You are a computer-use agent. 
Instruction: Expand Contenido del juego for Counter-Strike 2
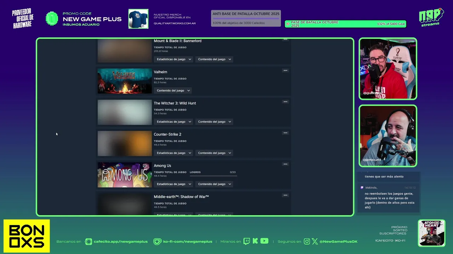click(x=214, y=153)
